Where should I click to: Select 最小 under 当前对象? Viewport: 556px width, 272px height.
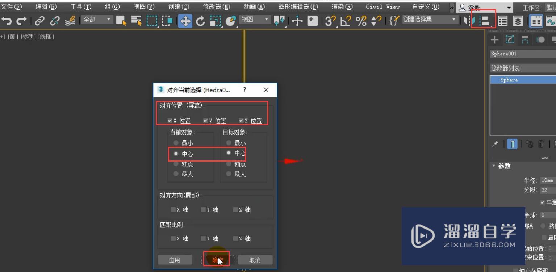(x=176, y=143)
